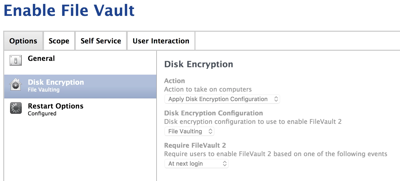
Task: Click the bold Require FileVault 2 label
Action: pos(195,146)
